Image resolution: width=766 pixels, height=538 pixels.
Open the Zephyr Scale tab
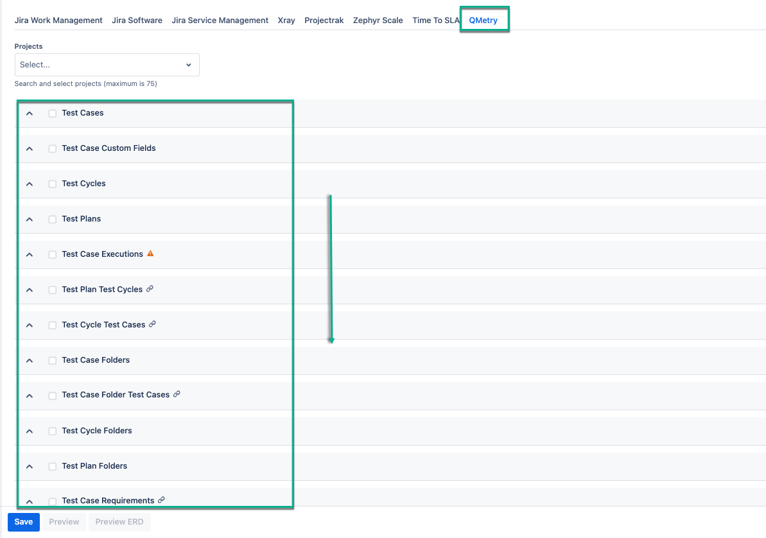pos(378,20)
